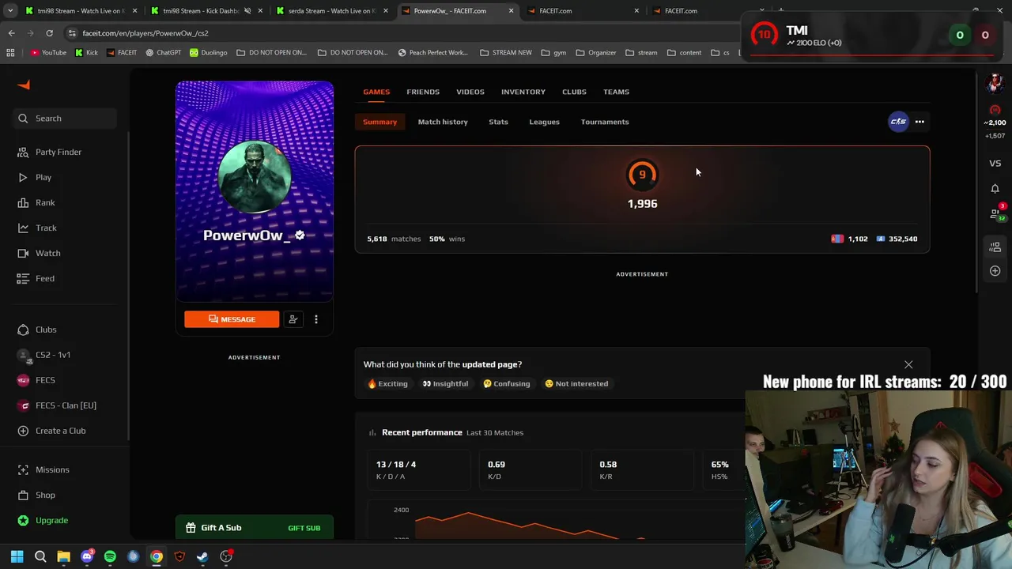Image resolution: width=1012 pixels, height=569 pixels.
Task: Open the ChatGPT bookmark
Action: [163, 53]
